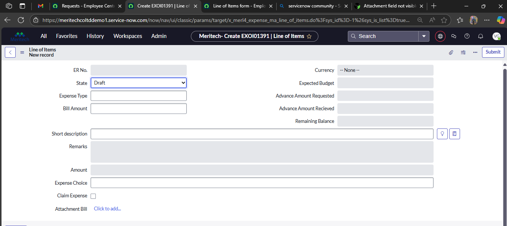The width and height of the screenshot is (507, 226).
Task: Open the browser profile picture
Action: pyautogui.click(x=473, y=20)
